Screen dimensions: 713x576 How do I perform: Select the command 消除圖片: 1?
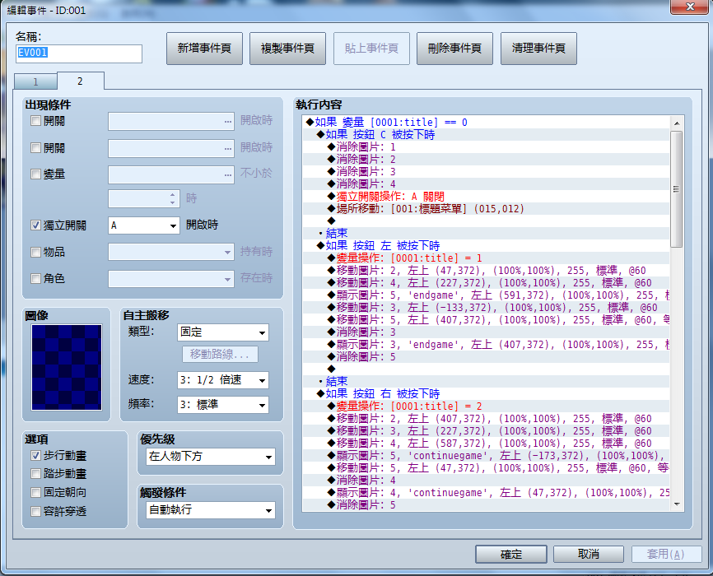(487, 146)
